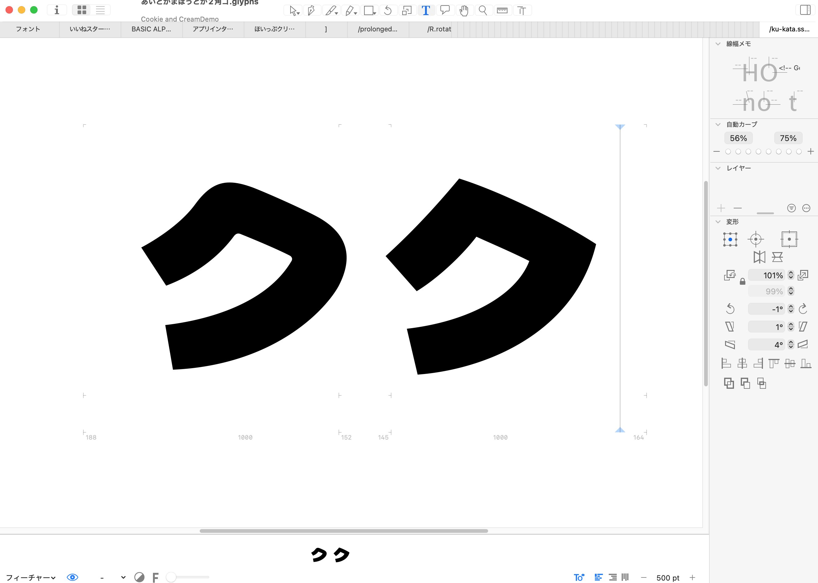Click the 56% auto curve button
818x583 pixels.
tap(738, 138)
